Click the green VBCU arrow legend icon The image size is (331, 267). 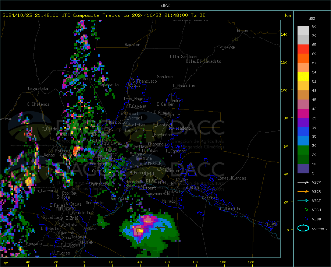pyautogui.click(x=303, y=210)
